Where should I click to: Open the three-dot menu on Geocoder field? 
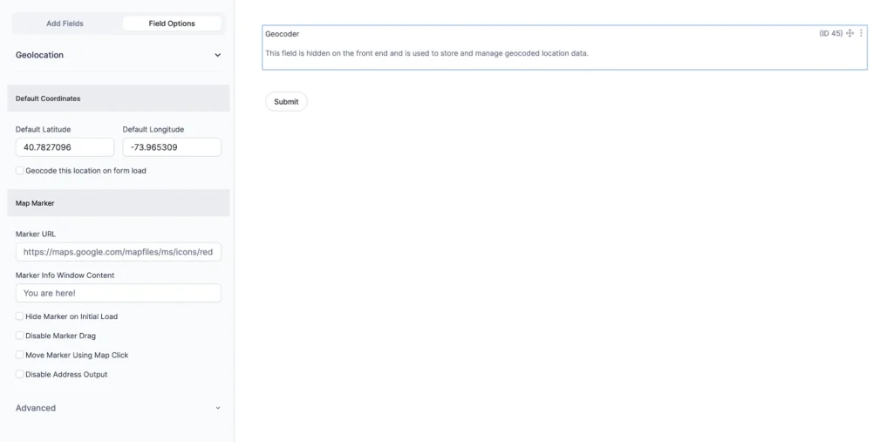click(x=861, y=34)
